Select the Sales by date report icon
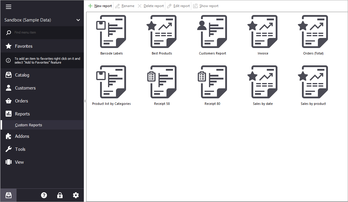The image size is (348, 202). coord(263,82)
